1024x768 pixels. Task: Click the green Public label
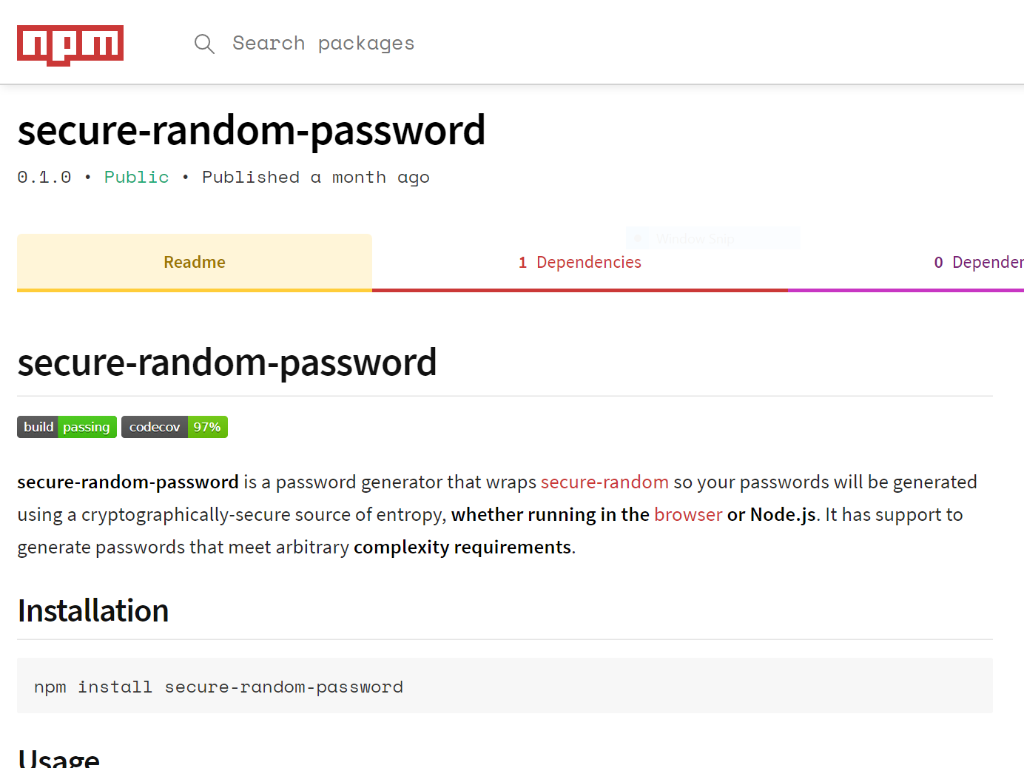137,178
